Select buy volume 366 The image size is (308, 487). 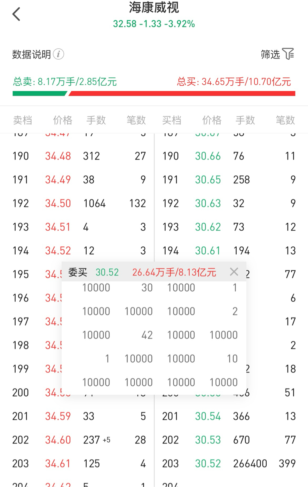pos(241,416)
